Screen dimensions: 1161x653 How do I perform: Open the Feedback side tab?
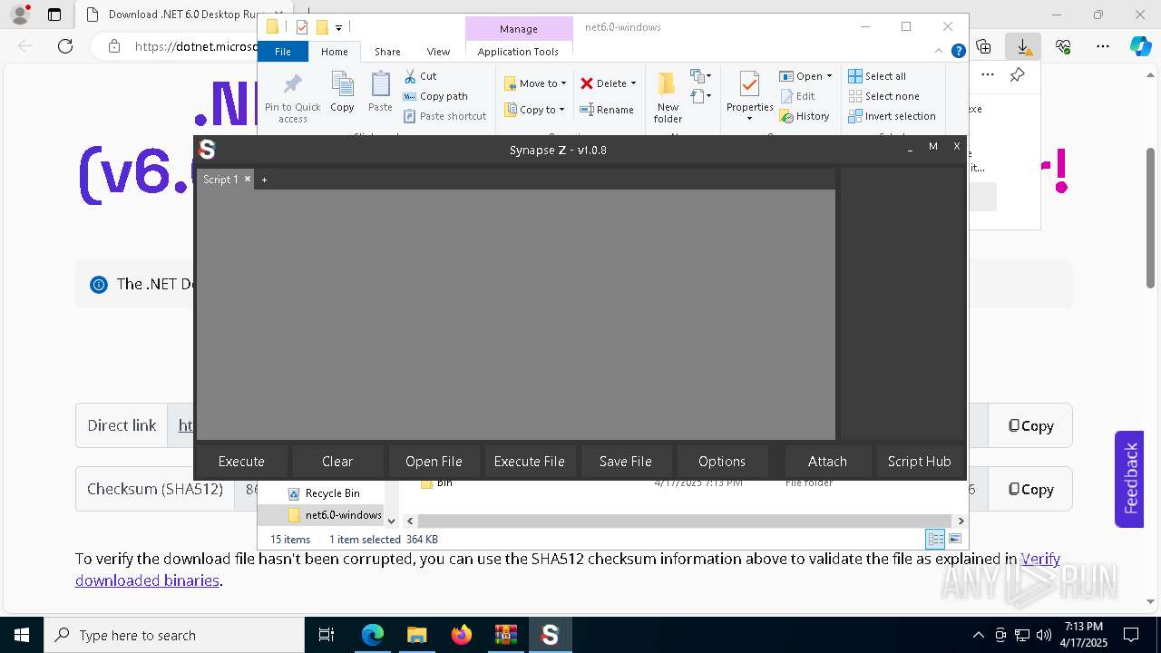pyautogui.click(x=1129, y=479)
